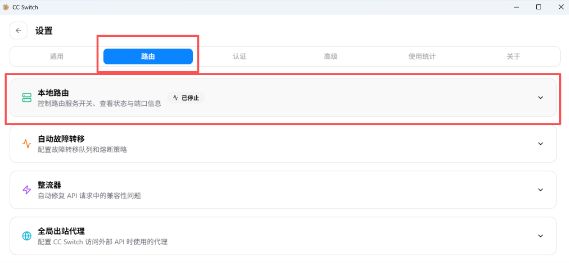Click 控制路由服务开关、查看状态与端口信息 description
Screen dimensions: 569x263
(99, 104)
